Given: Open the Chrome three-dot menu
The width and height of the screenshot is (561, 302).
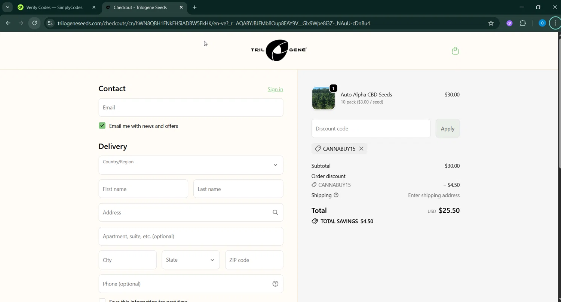Looking at the screenshot, I should [556, 23].
